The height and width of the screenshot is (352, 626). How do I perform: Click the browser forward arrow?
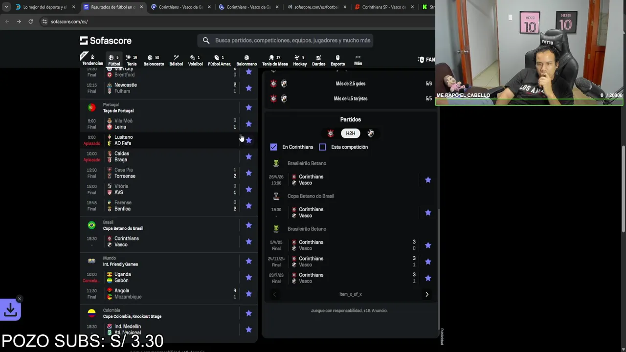click(x=19, y=22)
